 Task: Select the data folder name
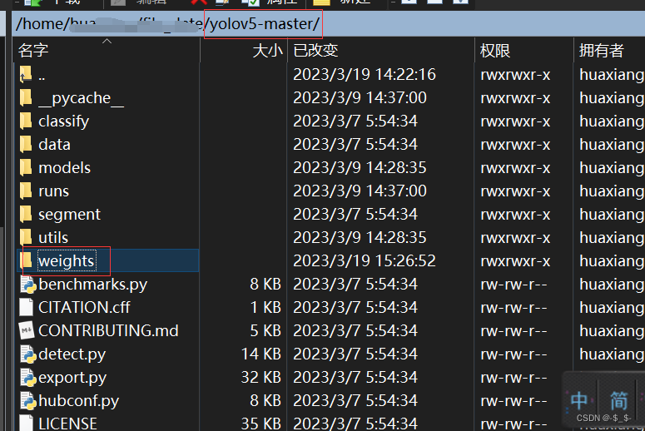(54, 145)
